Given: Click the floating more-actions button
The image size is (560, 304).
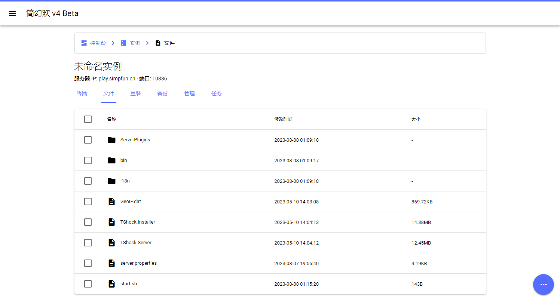Looking at the screenshot, I should coord(543,285).
